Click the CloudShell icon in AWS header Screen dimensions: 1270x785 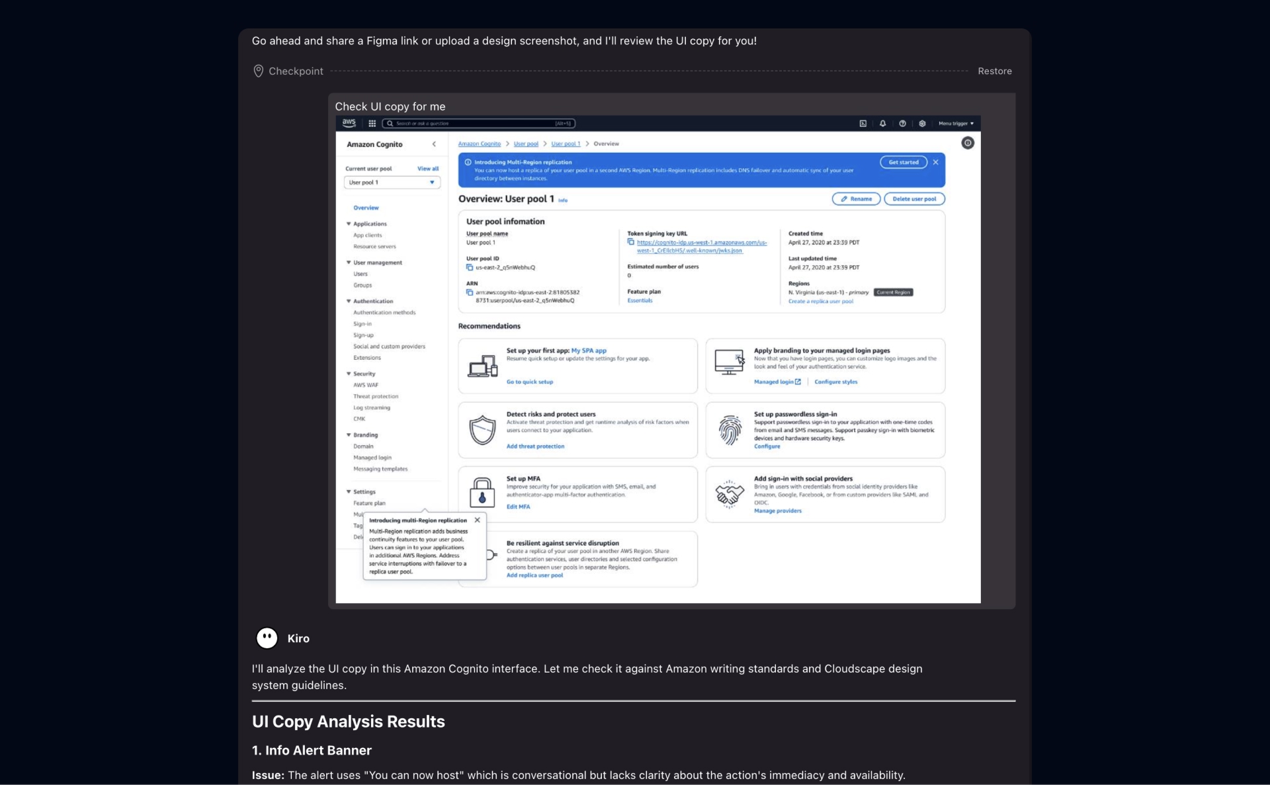coord(863,124)
